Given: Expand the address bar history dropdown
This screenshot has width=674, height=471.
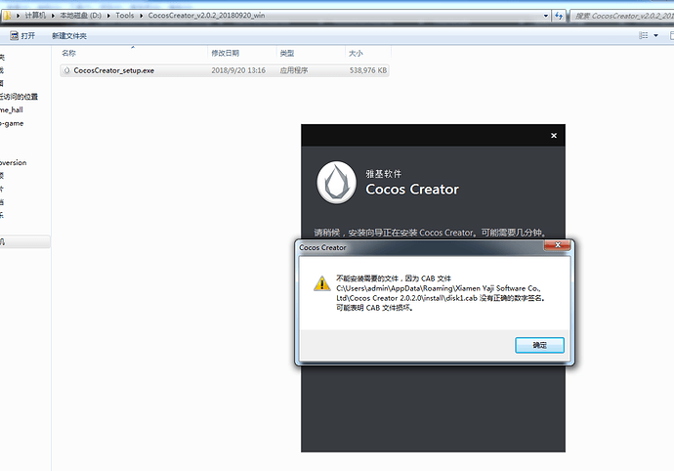Looking at the screenshot, I should click(546, 16).
